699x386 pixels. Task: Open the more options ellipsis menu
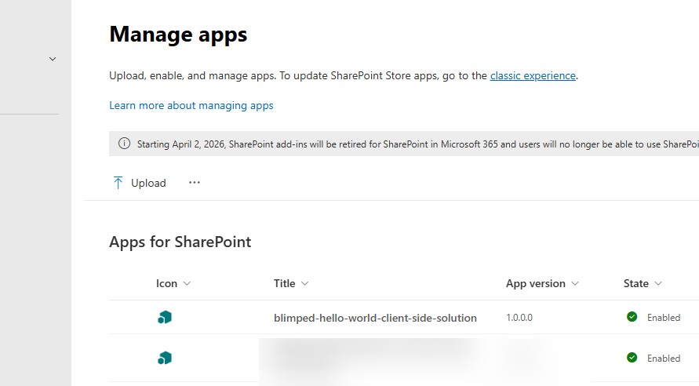coord(195,182)
